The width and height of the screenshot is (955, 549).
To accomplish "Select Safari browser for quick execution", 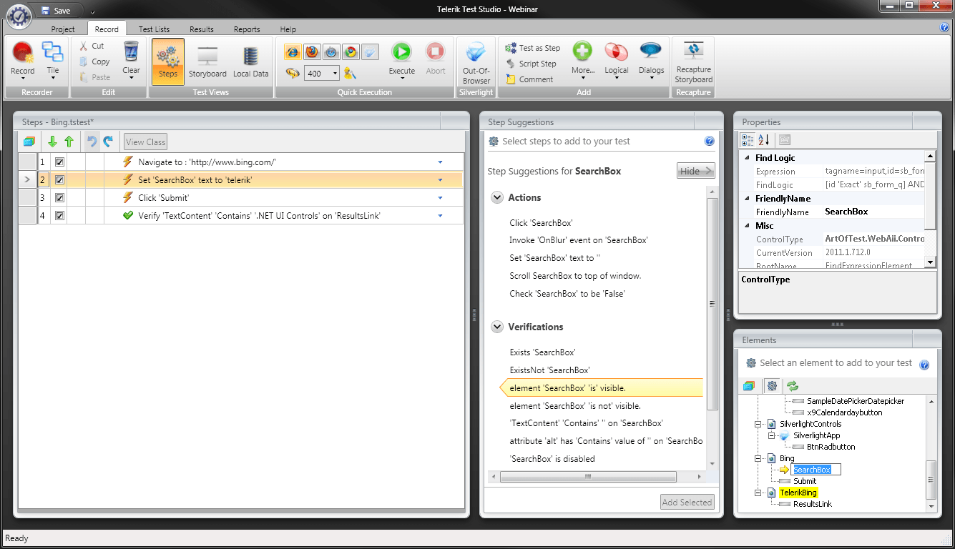I will (330, 51).
